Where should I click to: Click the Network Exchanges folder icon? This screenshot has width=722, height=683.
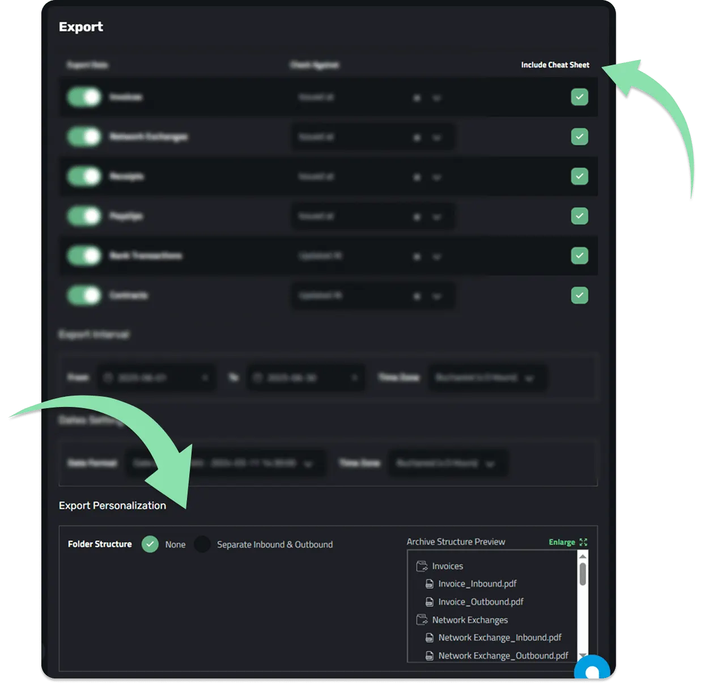(422, 620)
